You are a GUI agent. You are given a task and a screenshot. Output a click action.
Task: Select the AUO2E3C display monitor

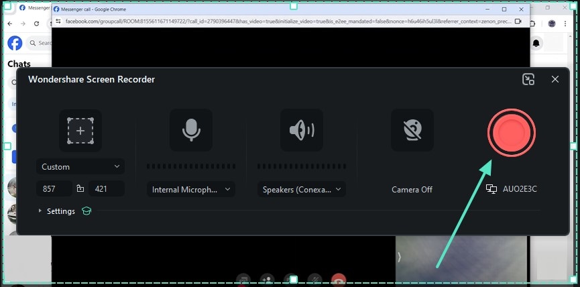point(511,189)
